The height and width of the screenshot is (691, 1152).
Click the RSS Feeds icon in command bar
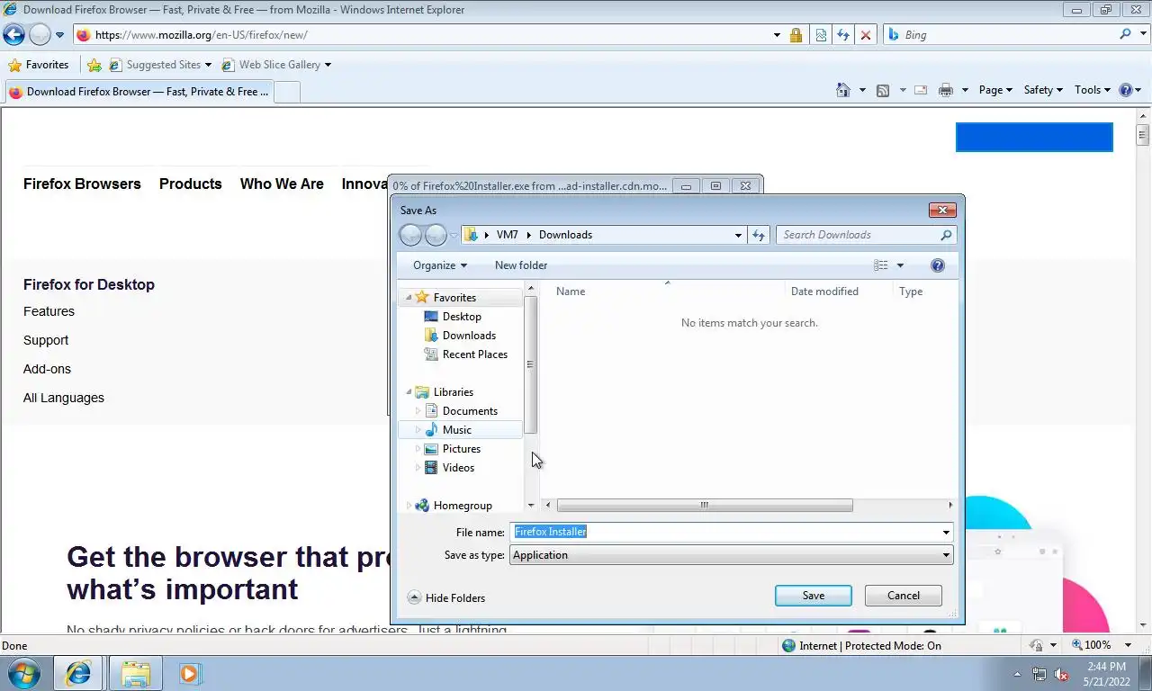coord(883,90)
